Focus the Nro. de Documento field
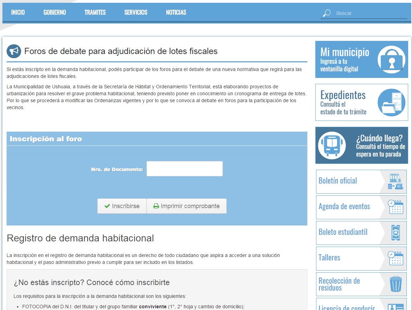This screenshot has height=310, width=412. pos(184,169)
